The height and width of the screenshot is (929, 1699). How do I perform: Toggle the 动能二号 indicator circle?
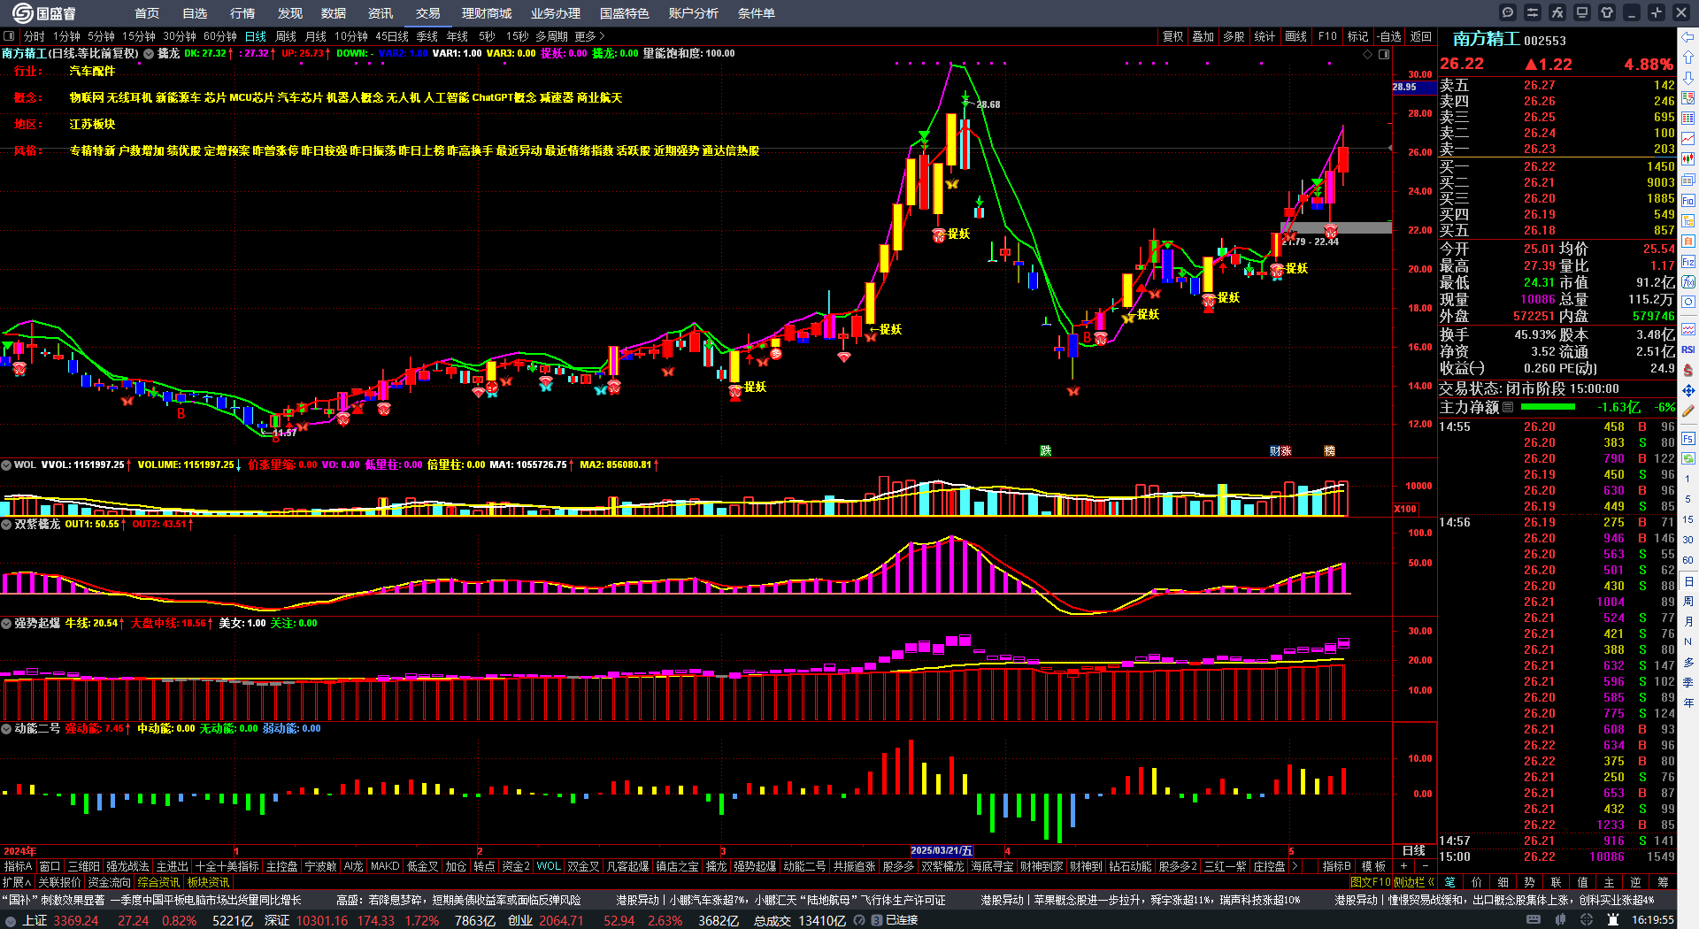point(6,728)
